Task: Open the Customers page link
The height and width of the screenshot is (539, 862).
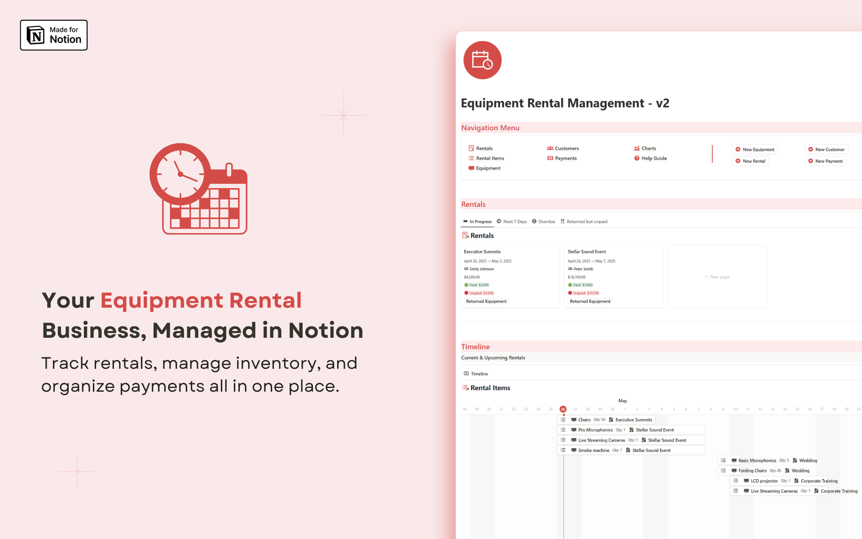Action: tap(566, 148)
